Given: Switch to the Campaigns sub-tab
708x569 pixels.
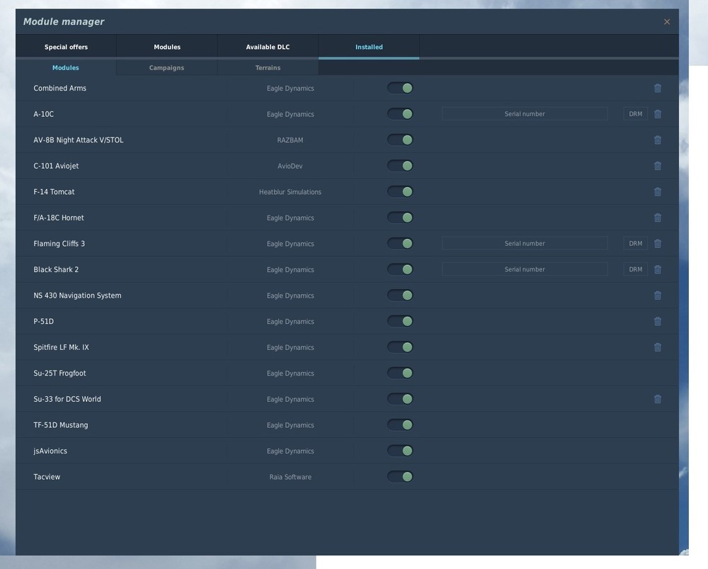Looking at the screenshot, I should click(166, 68).
